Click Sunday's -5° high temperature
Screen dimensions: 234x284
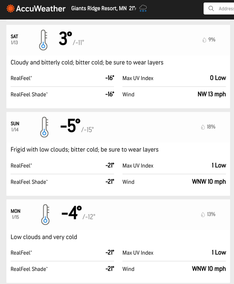click(70, 126)
